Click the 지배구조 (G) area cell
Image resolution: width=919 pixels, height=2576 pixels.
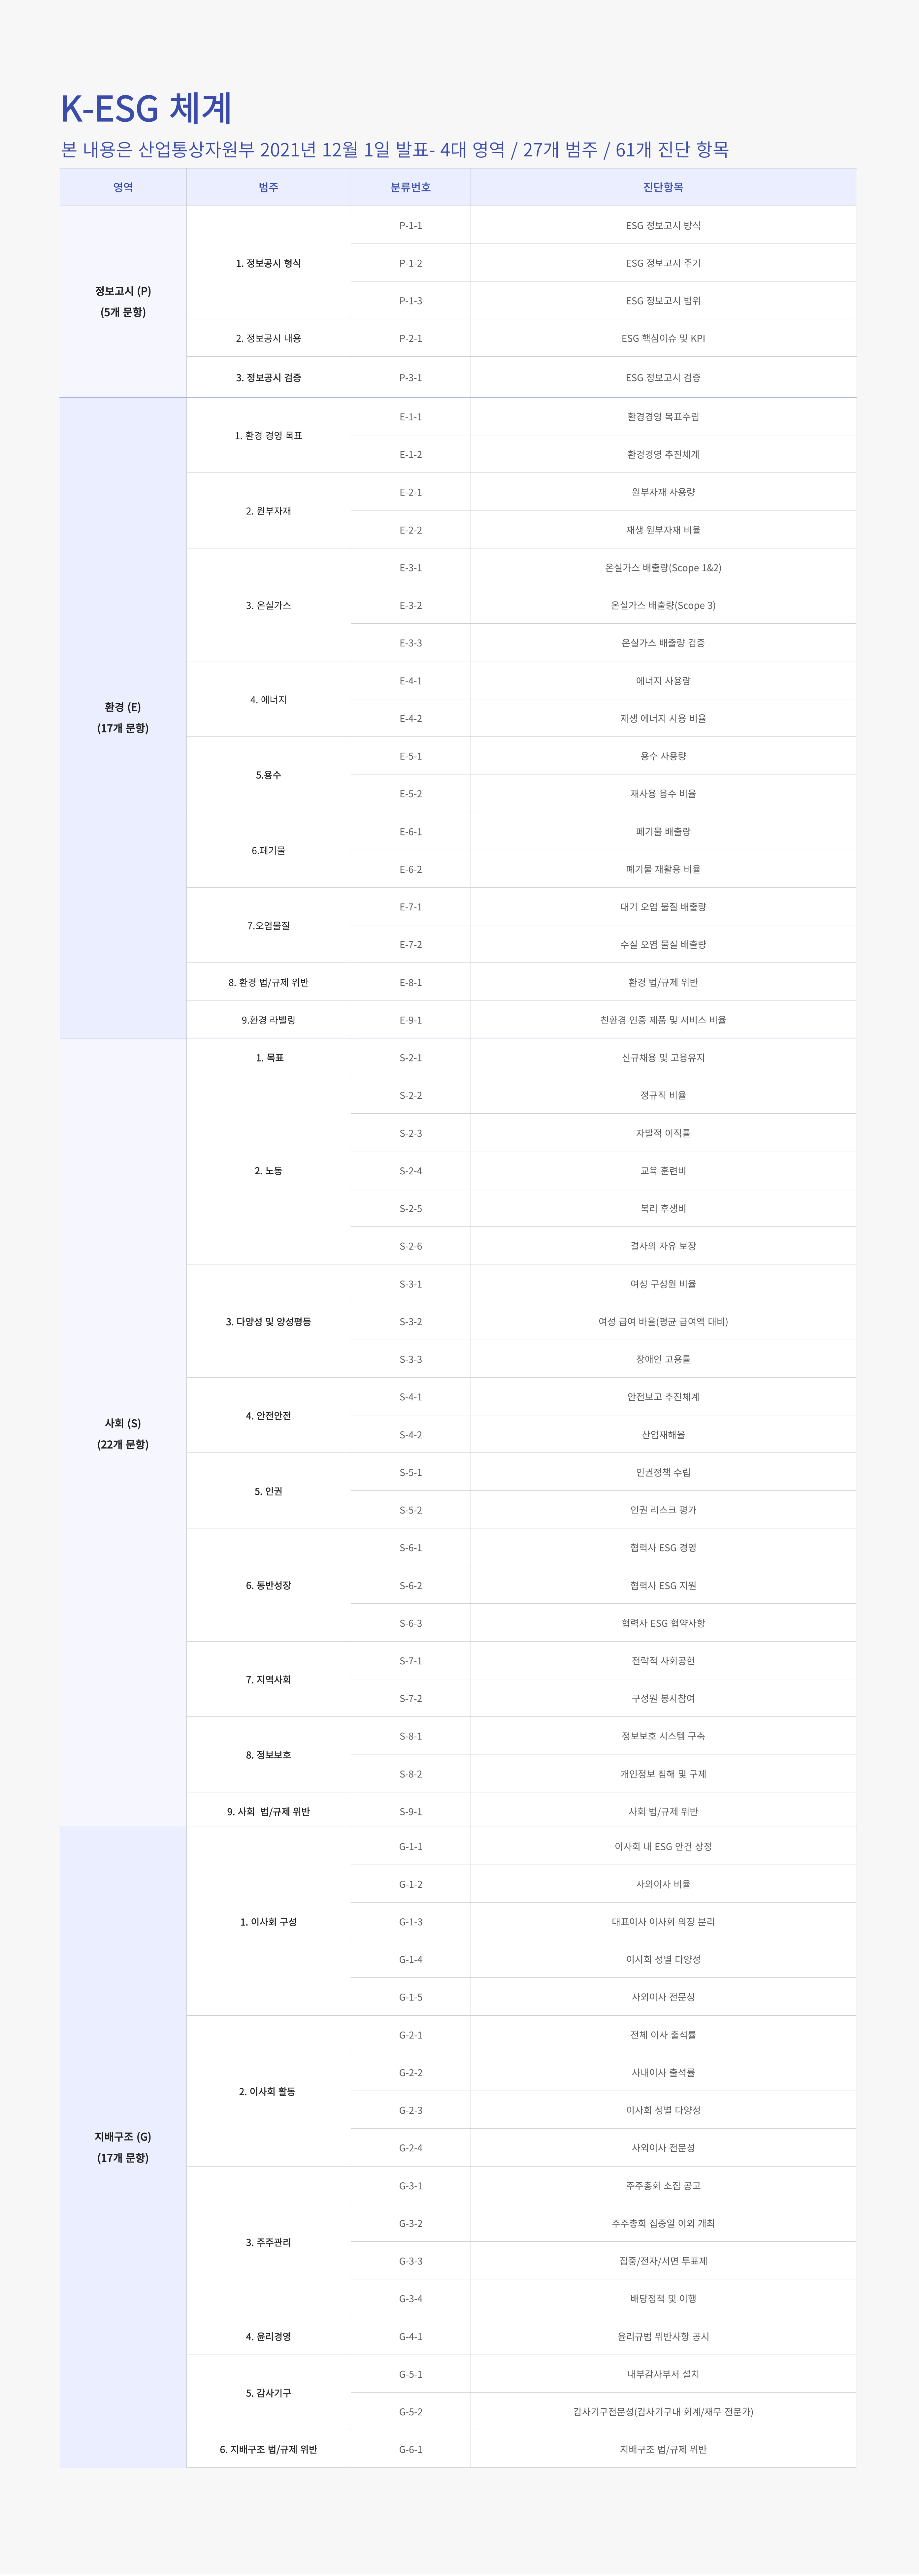click(123, 2147)
